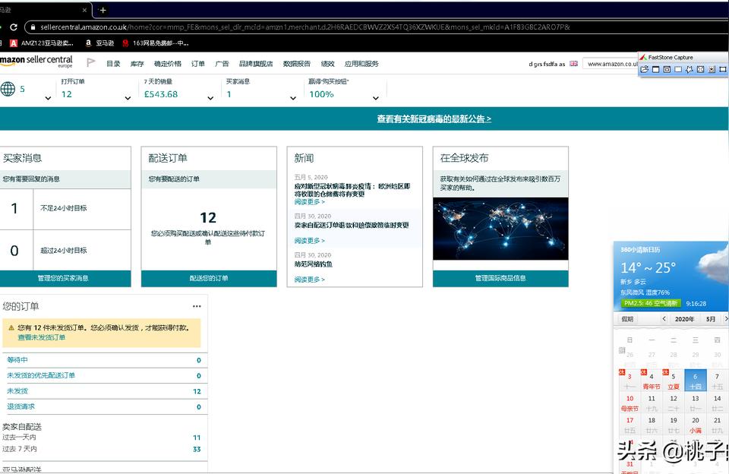Click the Amazon Seller Central logo
This screenshot has height=474, width=729.
tap(36, 62)
